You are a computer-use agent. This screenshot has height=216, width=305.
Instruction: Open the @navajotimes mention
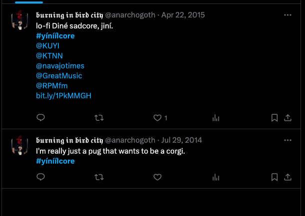point(60,65)
